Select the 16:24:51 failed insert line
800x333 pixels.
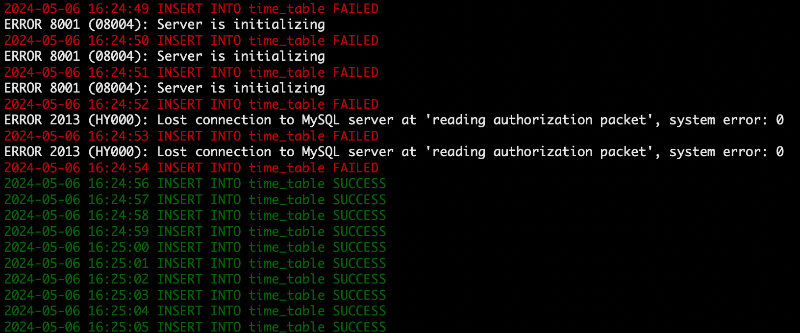[x=191, y=72]
